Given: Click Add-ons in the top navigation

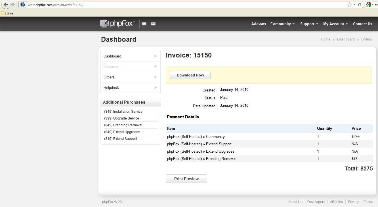Looking at the screenshot, I should tap(259, 24).
